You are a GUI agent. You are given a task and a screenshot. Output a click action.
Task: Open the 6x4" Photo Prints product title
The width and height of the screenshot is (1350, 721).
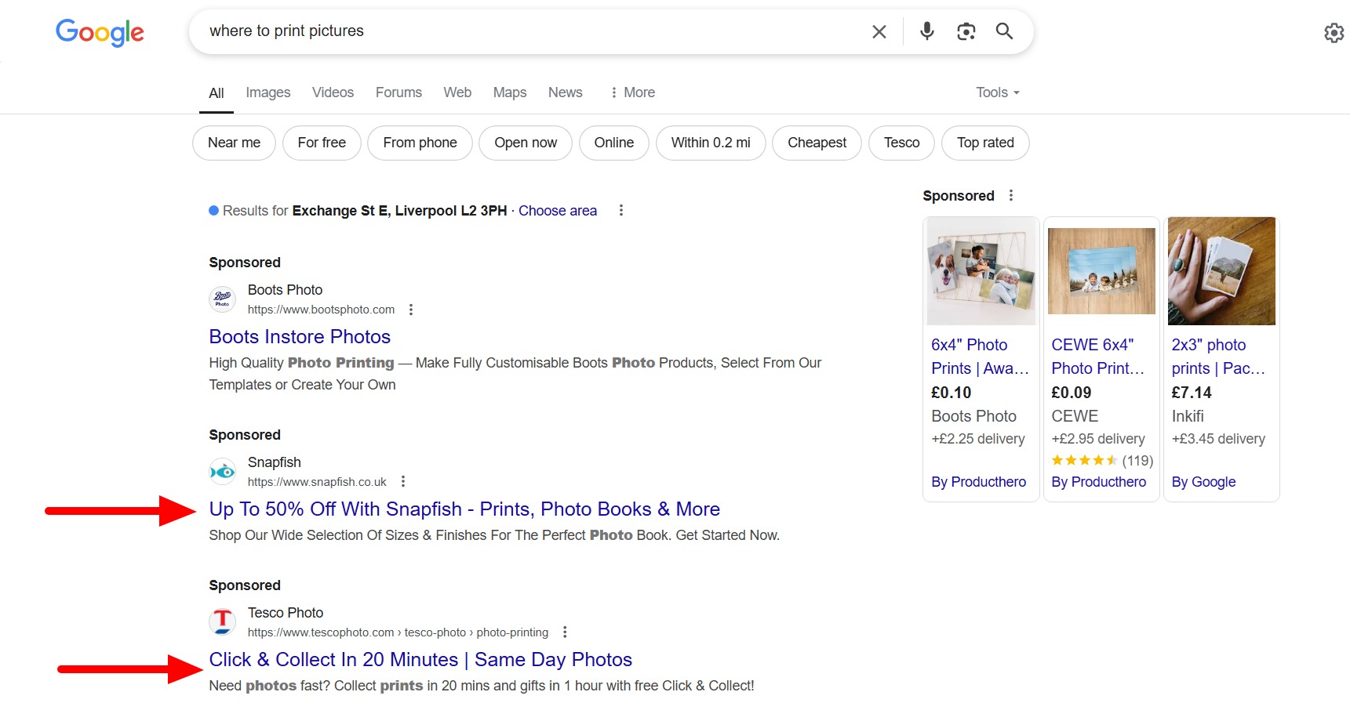(980, 357)
